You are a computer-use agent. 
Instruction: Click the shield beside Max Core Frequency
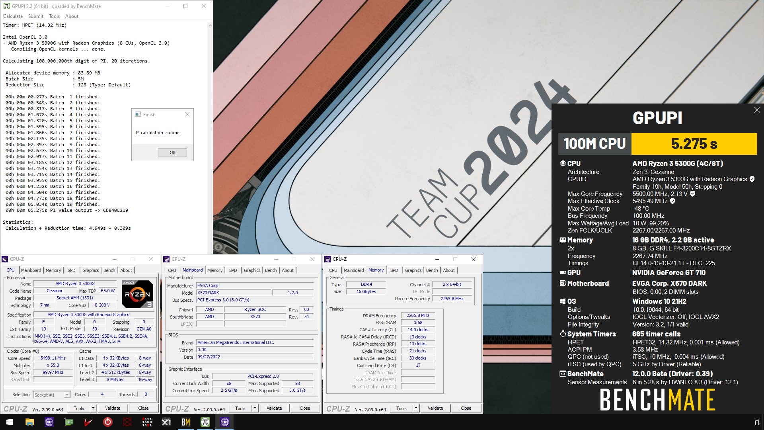tap(693, 194)
